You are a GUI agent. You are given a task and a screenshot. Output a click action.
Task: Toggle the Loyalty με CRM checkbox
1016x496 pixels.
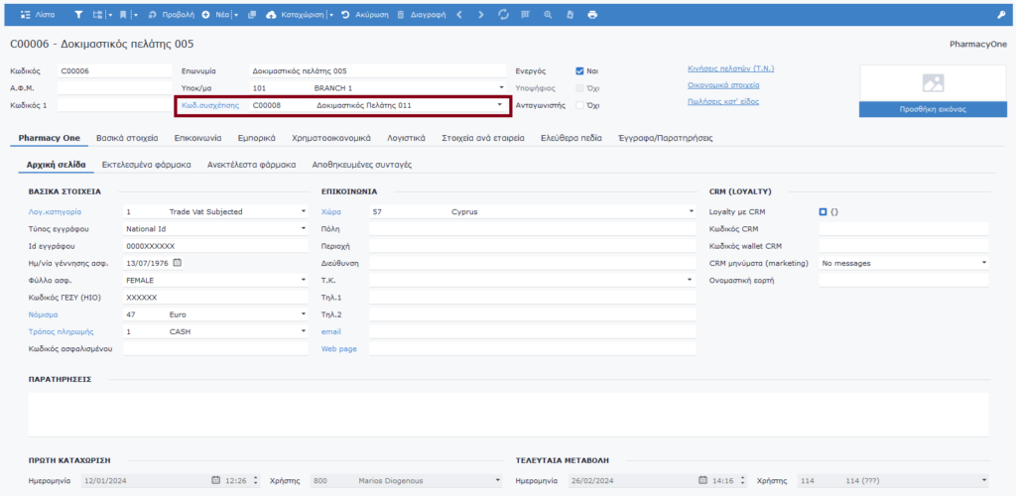click(x=823, y=212)
